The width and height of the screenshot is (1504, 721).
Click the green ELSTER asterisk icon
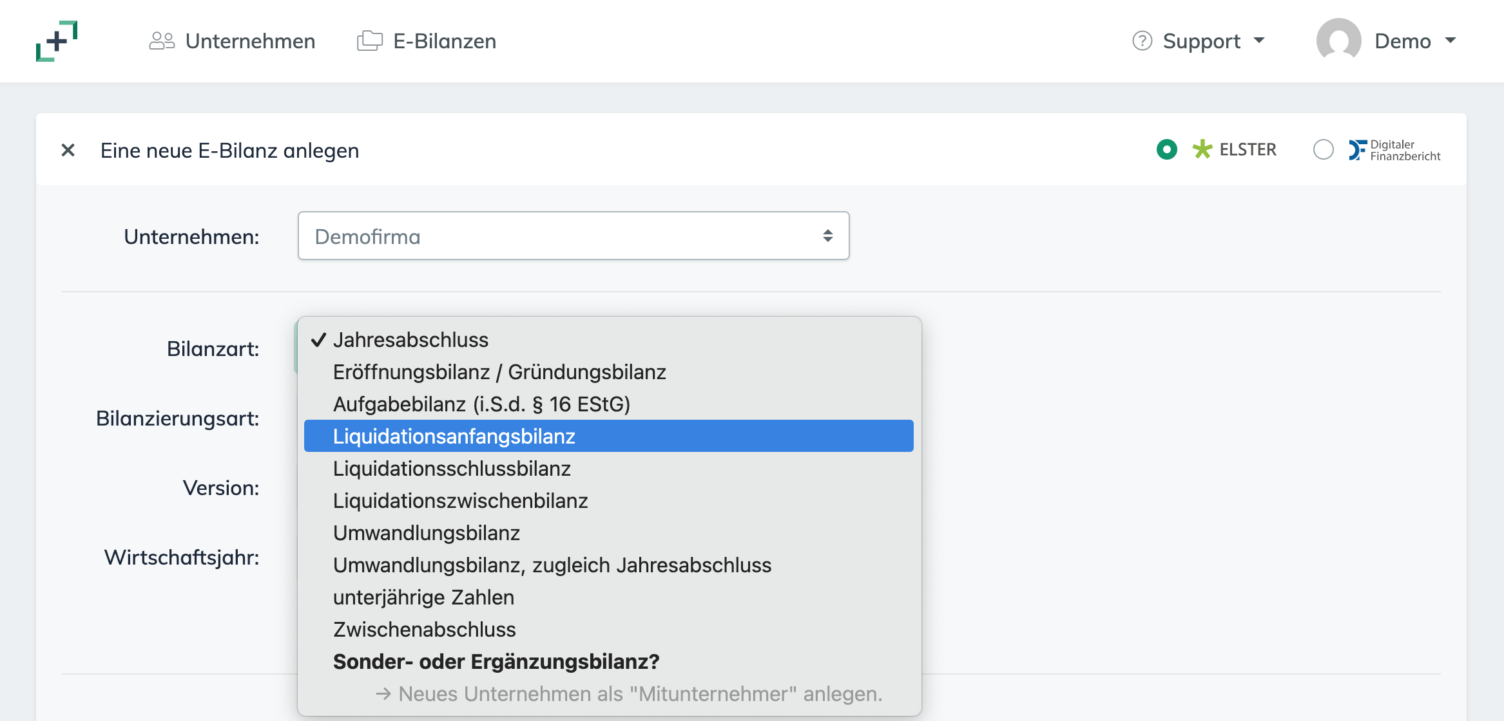pyautogui.click(x=1201, y=149)
